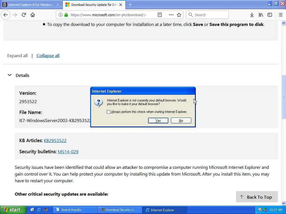Click No in Internet Explorer dialog
Image resolution: width=286 pixels, height=214 pixels.
[181, 120]
